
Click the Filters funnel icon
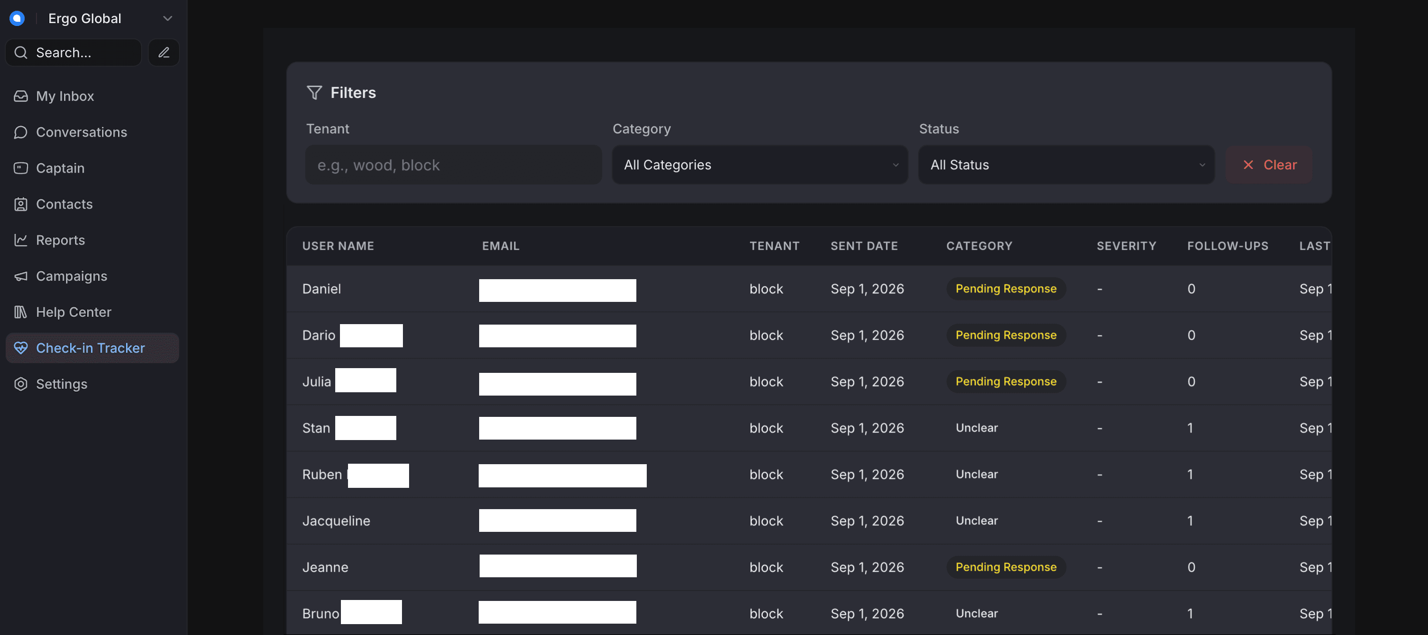pos(314,93)
